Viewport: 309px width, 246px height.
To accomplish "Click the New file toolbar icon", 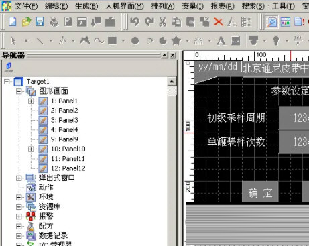I will tap(13, 22).
